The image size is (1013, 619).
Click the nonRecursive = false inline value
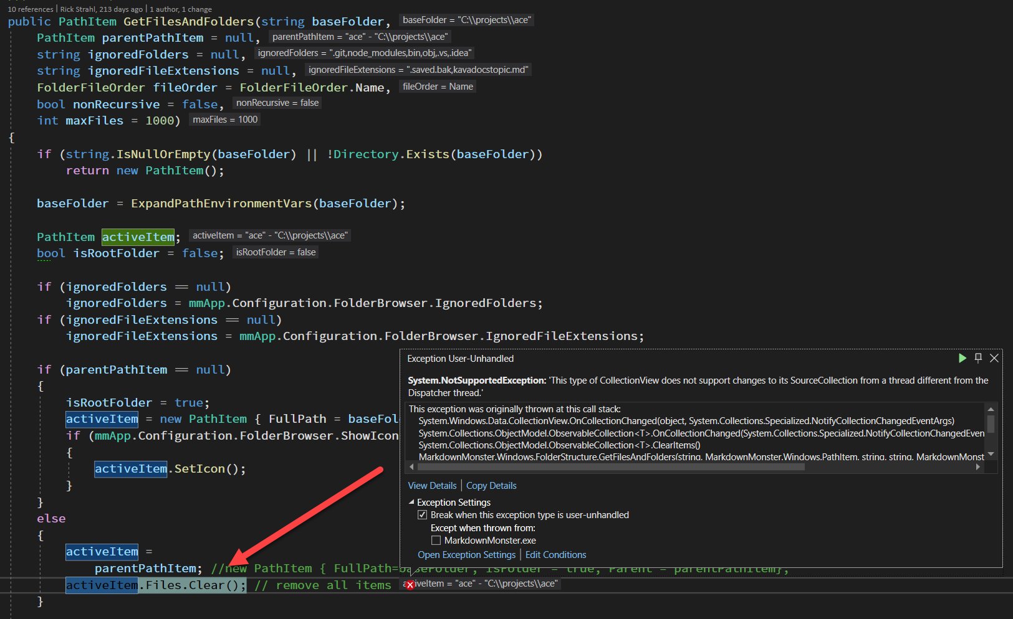click(x=277, y=103)
